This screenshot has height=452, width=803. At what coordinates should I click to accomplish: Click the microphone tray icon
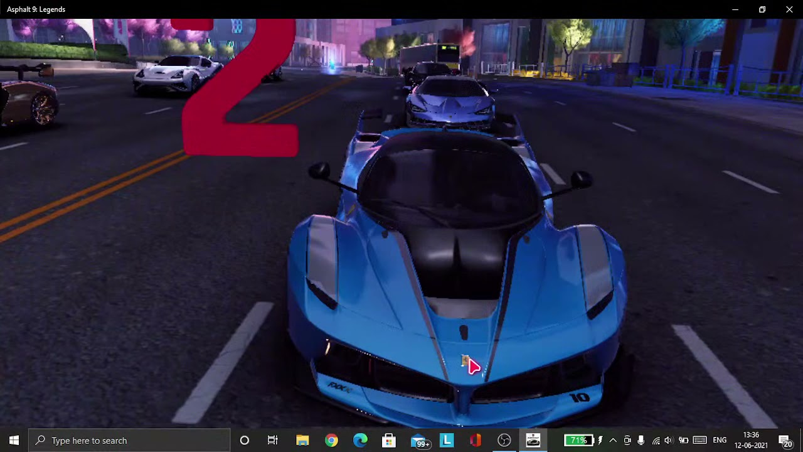point(641,441)
